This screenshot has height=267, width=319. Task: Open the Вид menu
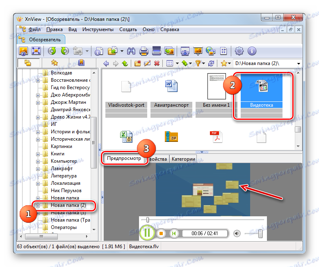tap(73, 29)
